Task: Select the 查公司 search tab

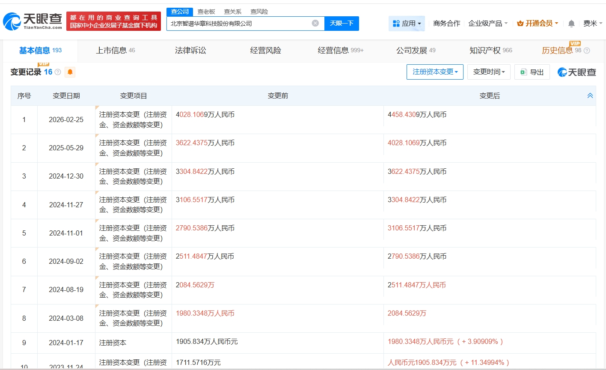Action: click(180, 12)
